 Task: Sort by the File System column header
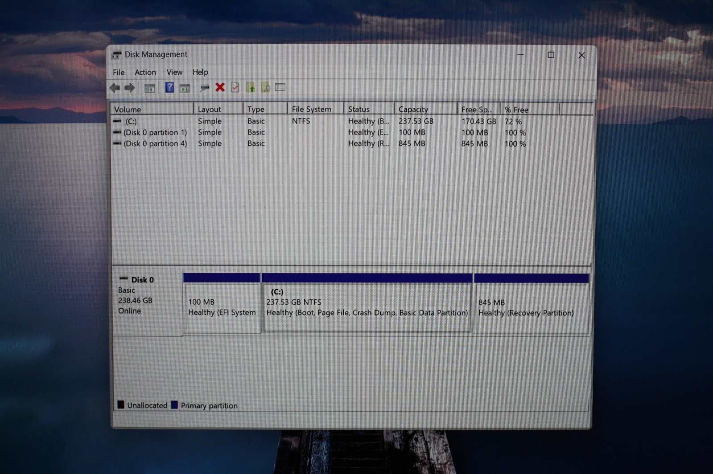(316, 109)
